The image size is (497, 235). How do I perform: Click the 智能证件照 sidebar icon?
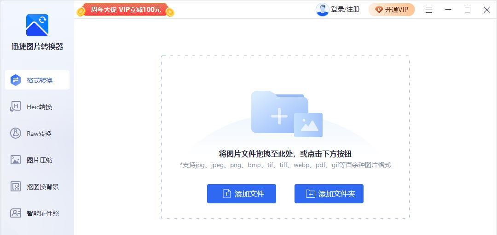pyautogui.click(x=16, y=213)
